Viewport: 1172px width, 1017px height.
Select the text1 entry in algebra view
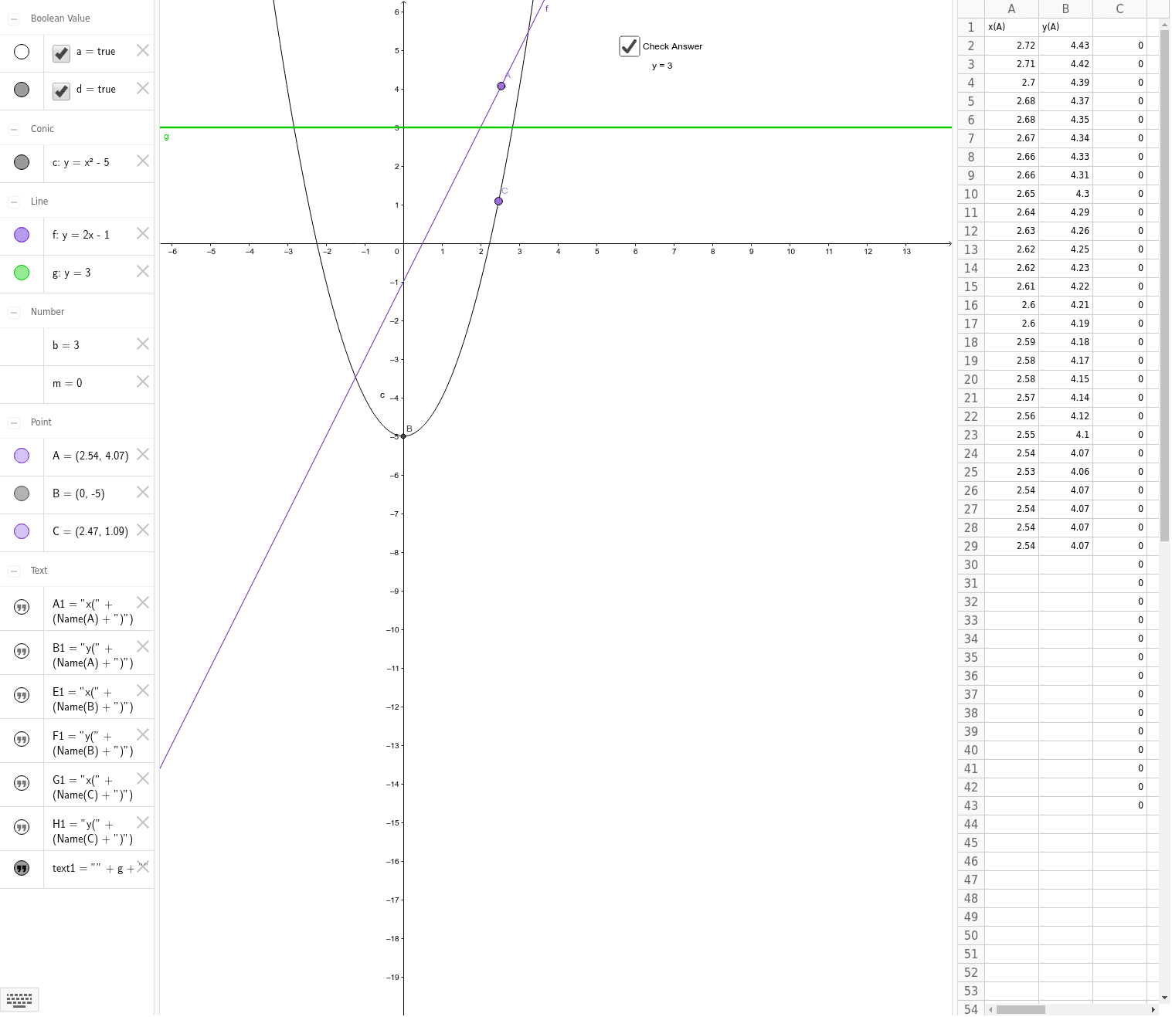(x=98, y=869)
